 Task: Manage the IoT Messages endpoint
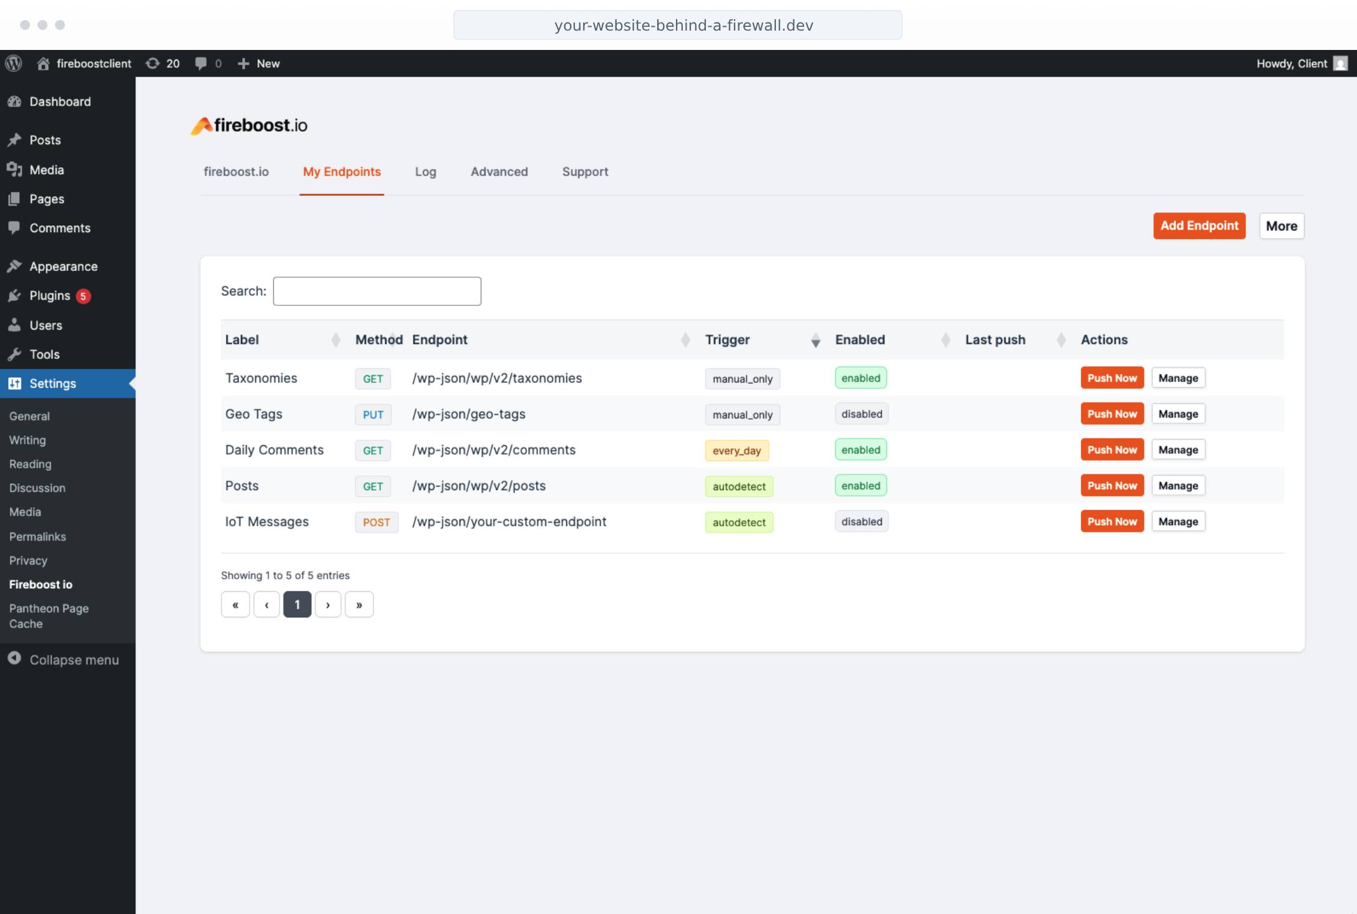[x=1178, y=521]
